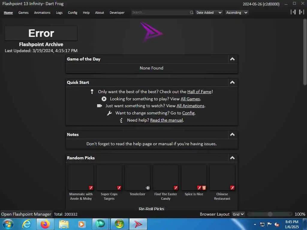This screenshot has height=230, width=307.
Task: Toggle the right sidebar icon
Action: 301,12
